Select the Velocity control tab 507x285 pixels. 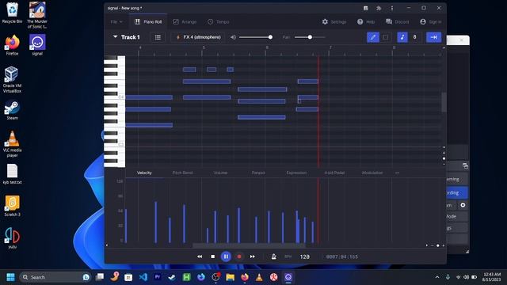coord(144,173)
